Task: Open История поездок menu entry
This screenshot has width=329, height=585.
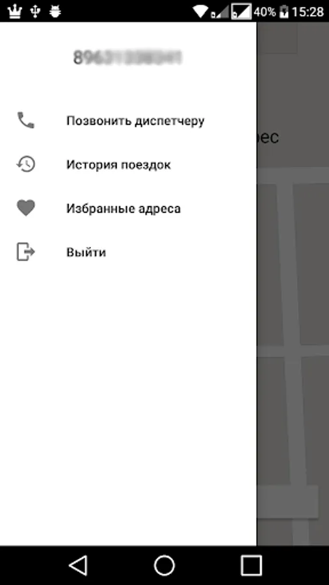Action: tap(128, 164)
